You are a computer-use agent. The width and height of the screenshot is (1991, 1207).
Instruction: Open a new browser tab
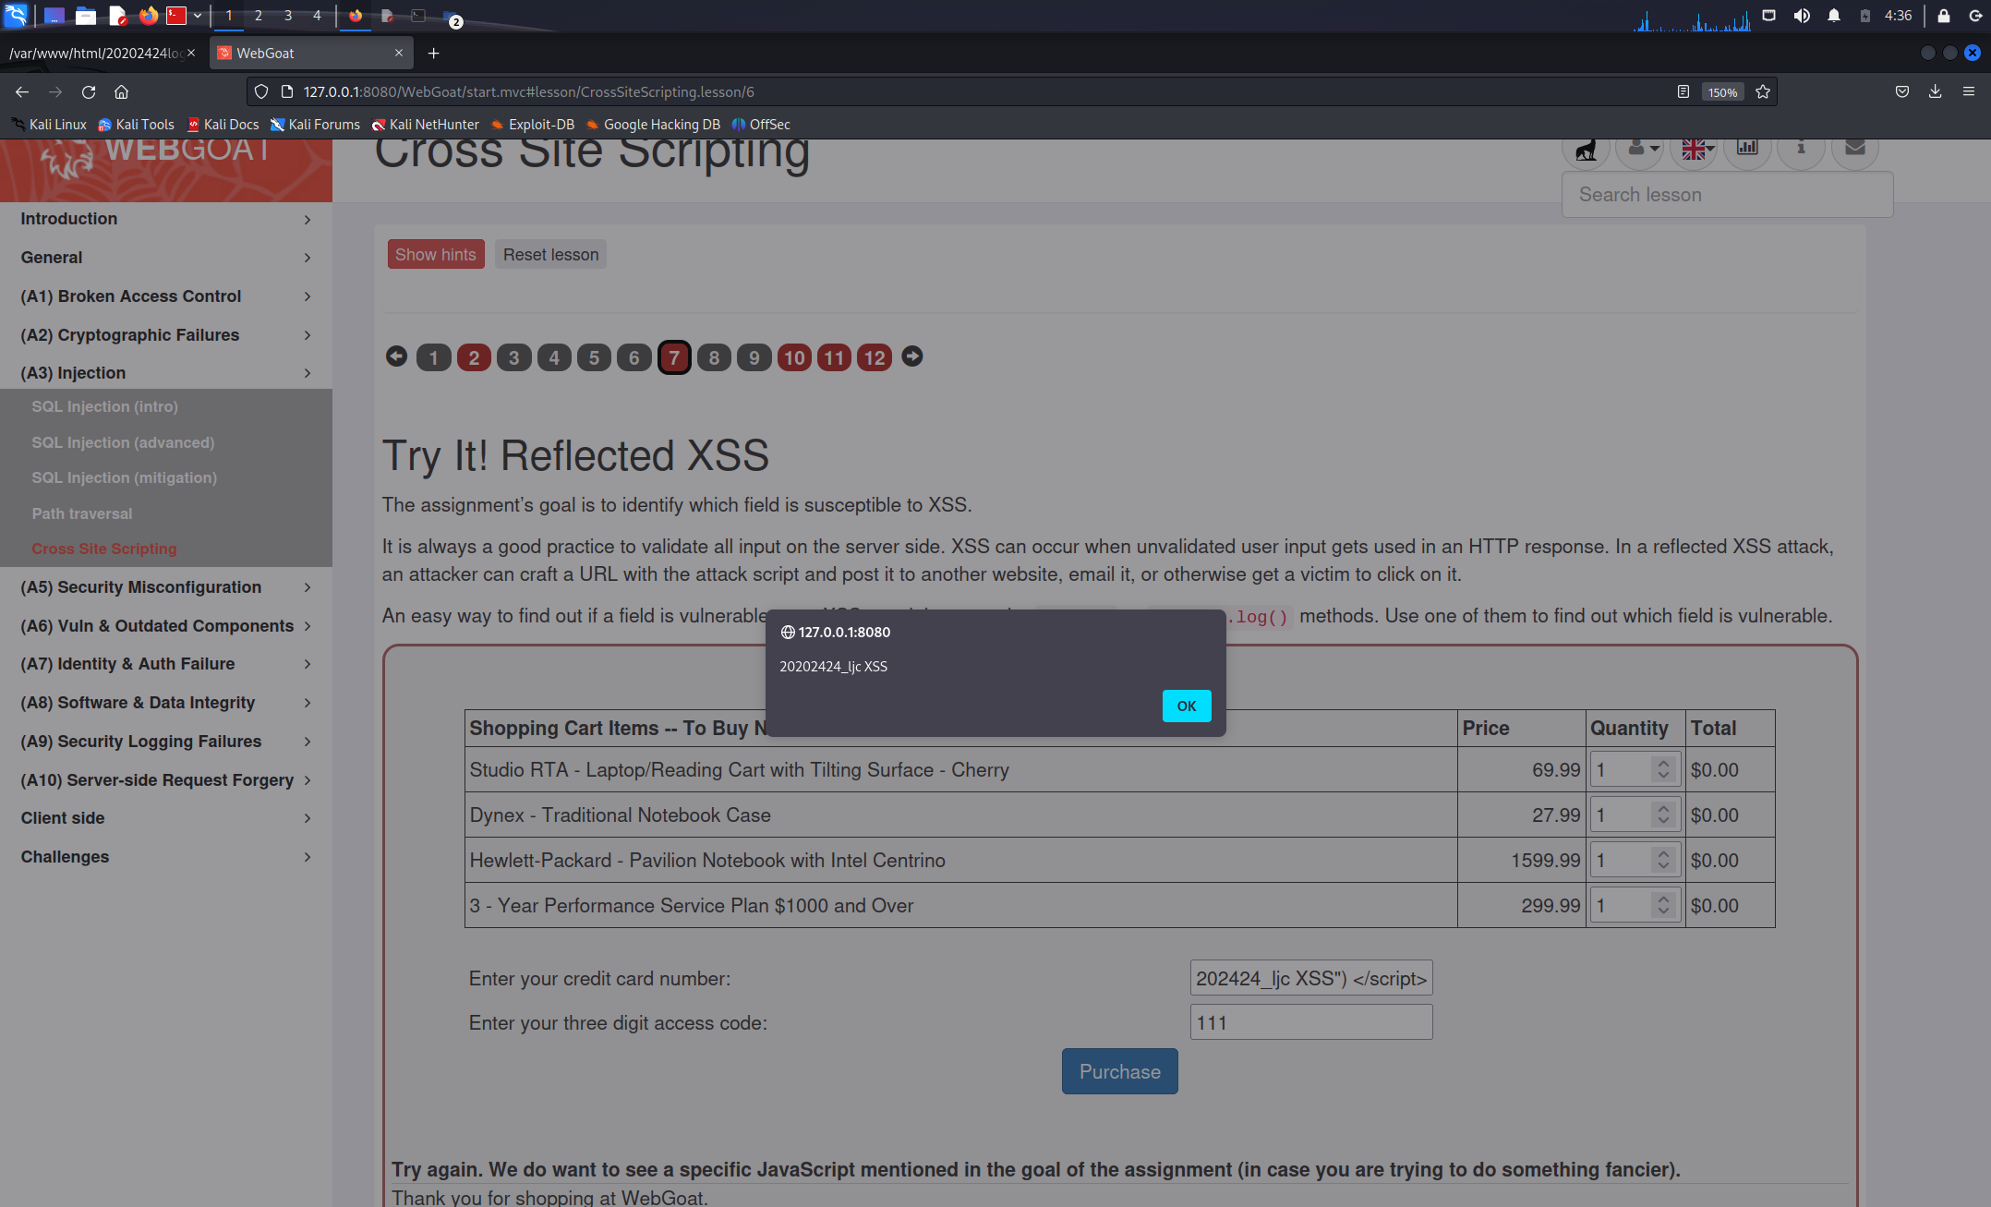433,53
